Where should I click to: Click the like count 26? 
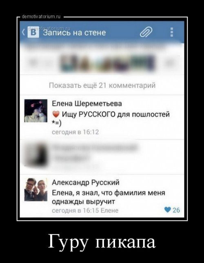176,210
